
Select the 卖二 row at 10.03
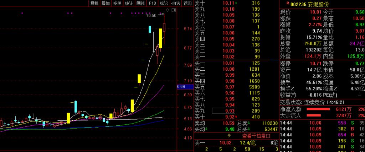[x=236, y=51]
